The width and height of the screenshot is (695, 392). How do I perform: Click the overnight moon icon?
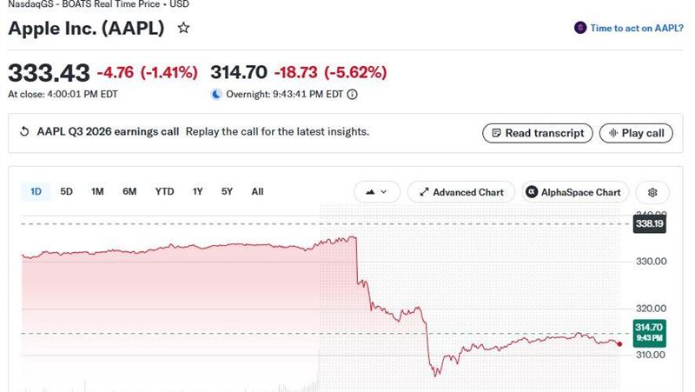tap(216, 95)
